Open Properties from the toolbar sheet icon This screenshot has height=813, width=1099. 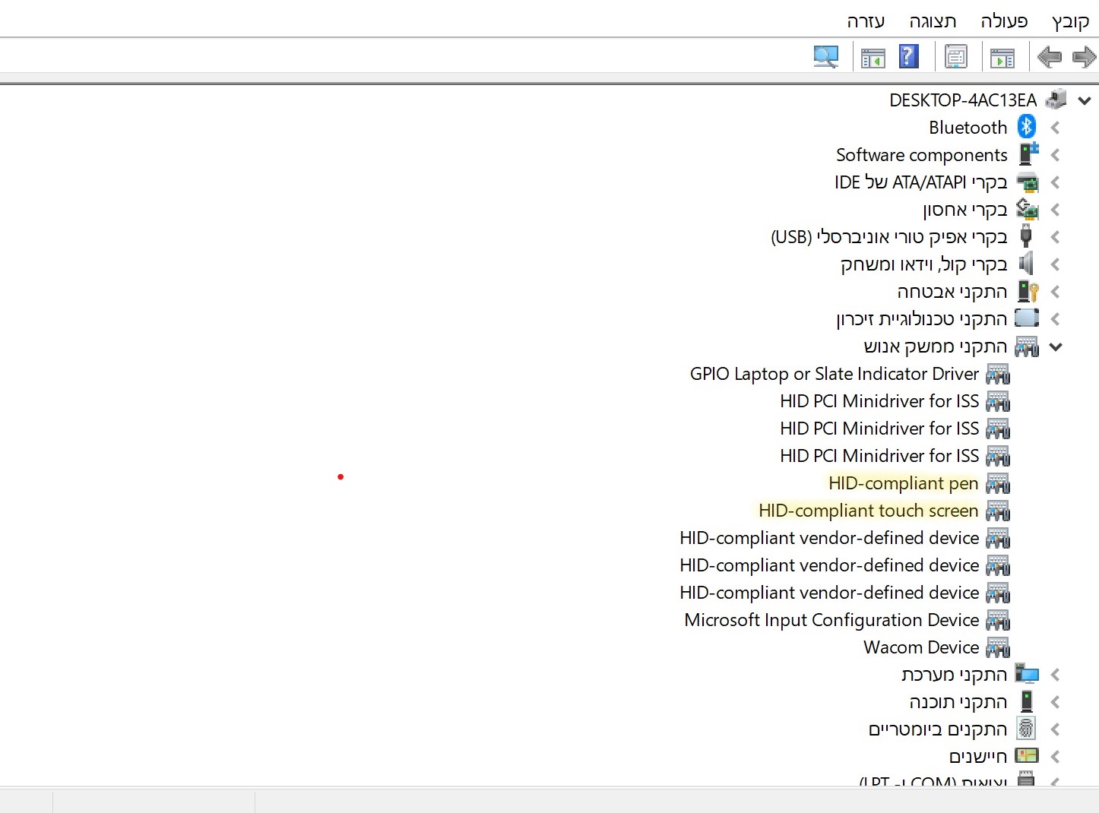(x=955, y=57)
